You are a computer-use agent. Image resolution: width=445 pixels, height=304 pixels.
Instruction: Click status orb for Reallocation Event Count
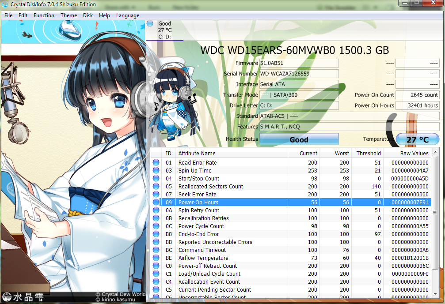(156, 281)
